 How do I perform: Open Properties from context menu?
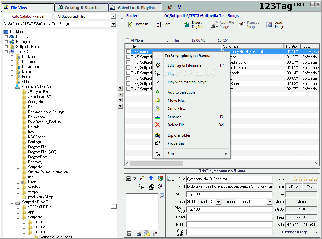pos(191,143)
